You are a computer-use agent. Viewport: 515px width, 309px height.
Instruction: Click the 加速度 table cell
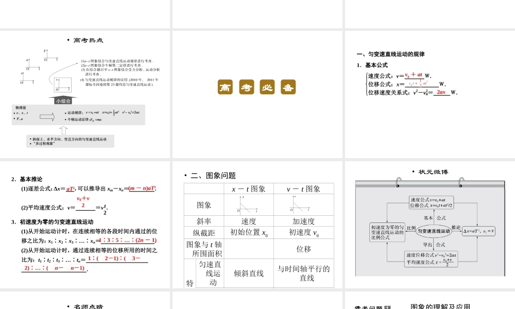click(303, 221)
